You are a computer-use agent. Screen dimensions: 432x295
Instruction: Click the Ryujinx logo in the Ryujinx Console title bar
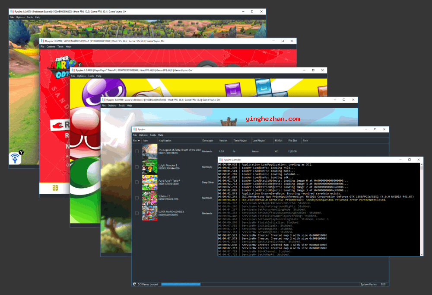[x=221, y=160]
